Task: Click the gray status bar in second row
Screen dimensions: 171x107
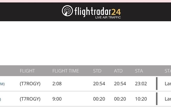Action: [x=157, y=99]
